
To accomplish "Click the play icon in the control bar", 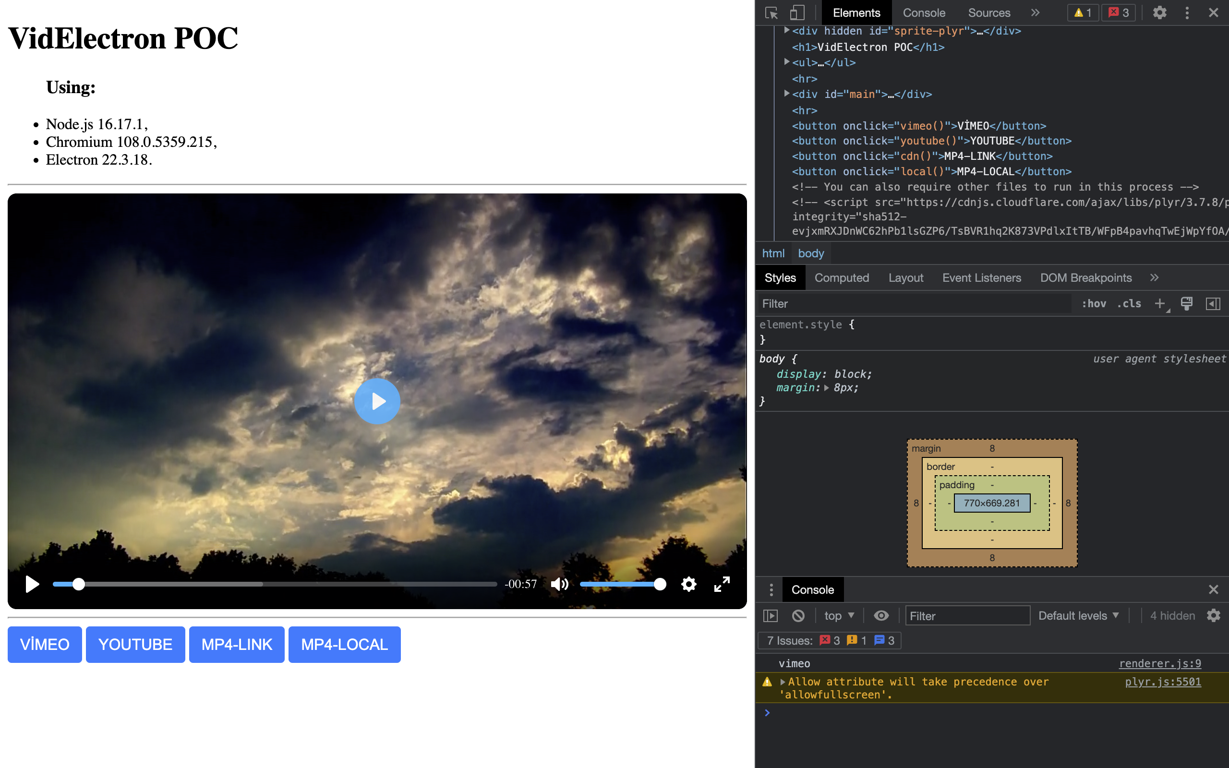I will tap(32, 584).
